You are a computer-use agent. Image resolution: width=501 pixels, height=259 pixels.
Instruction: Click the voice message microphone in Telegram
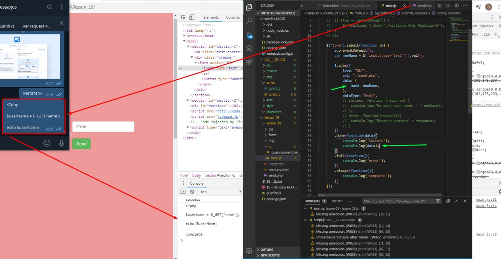point(61,143)
